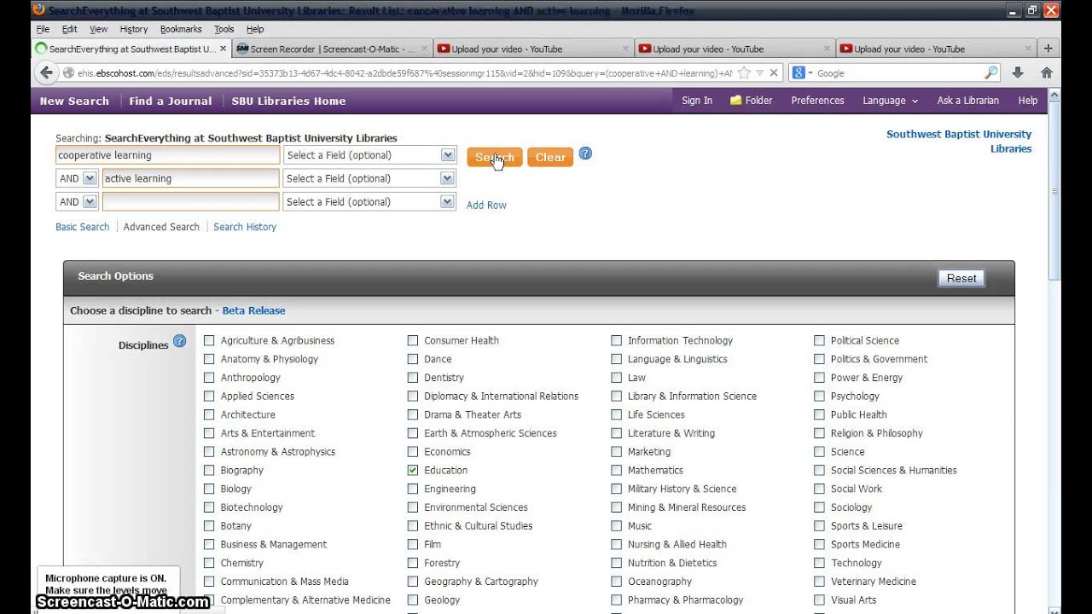Open Preferences in purple bar
Viewport: 1092px width, 614px height.
pyautogui.click(x=817, y=101)
